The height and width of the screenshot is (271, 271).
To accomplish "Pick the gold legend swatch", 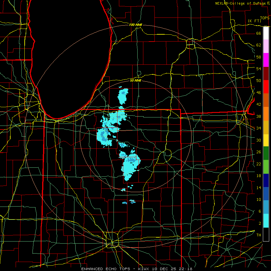I will coord(266,127).
